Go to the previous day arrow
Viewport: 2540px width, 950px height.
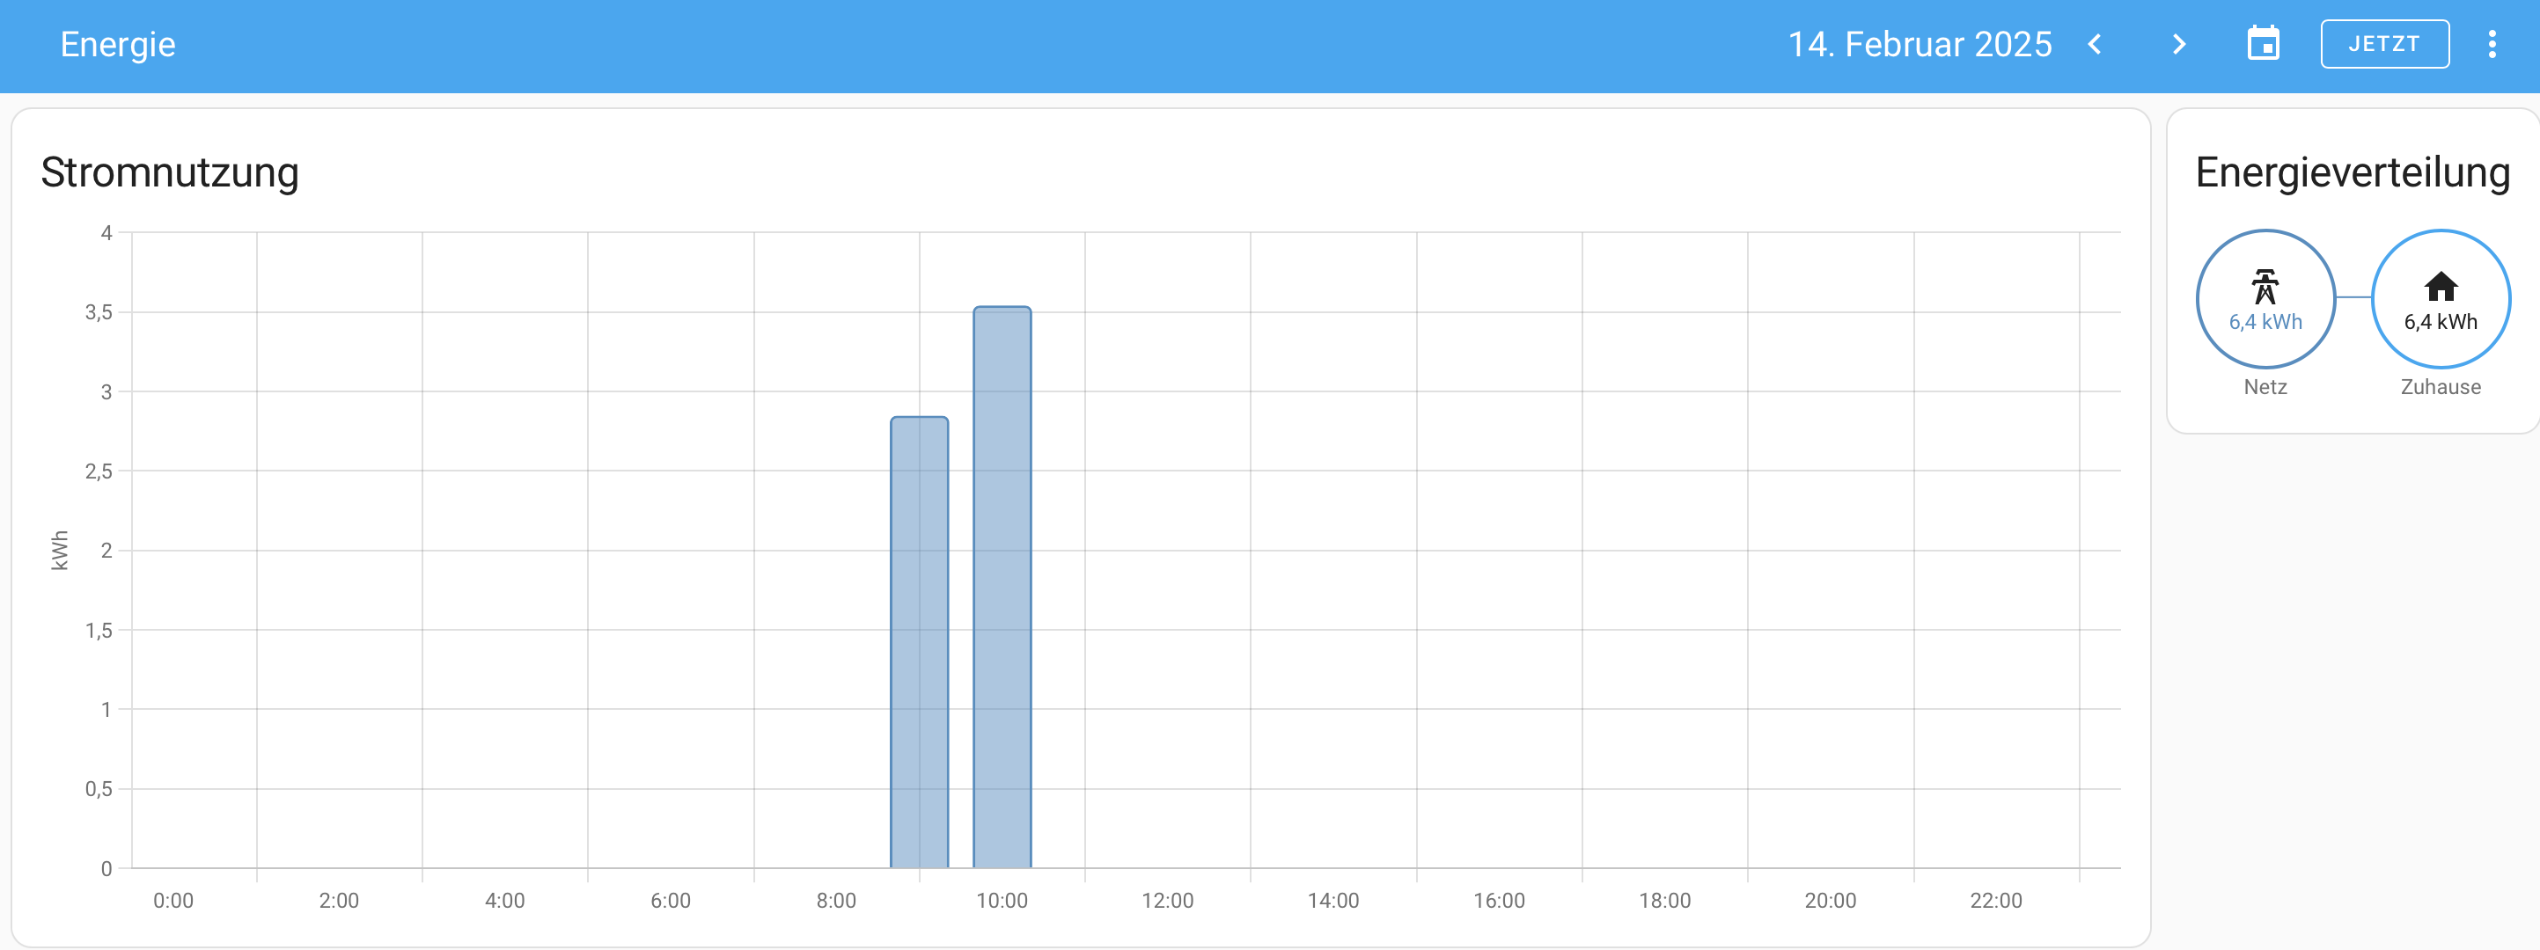coord(2096,44)
